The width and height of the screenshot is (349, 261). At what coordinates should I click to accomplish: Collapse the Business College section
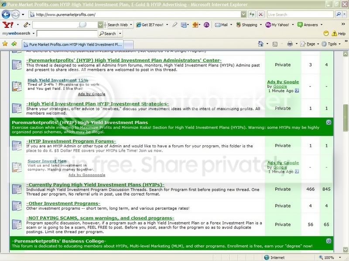click(328, 241)
